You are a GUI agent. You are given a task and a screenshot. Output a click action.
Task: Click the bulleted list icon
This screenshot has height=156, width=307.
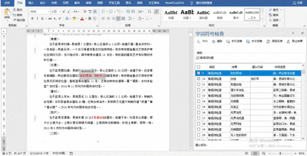point(103,12)
